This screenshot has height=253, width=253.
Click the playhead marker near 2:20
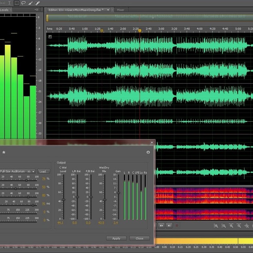(140, 31)
